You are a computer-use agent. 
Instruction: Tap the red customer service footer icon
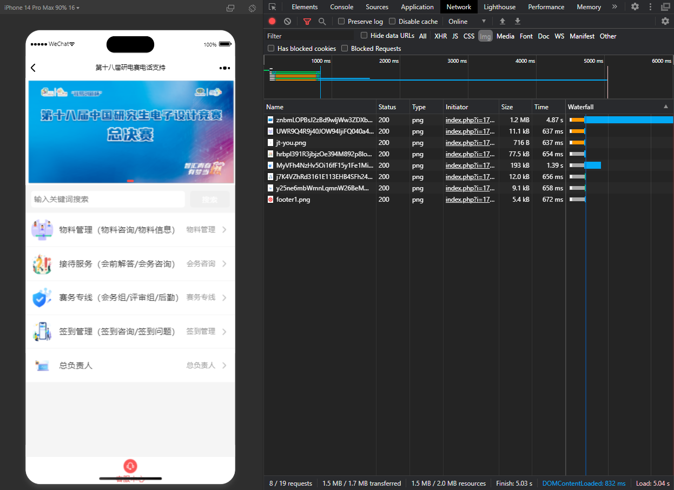(130, 466)
